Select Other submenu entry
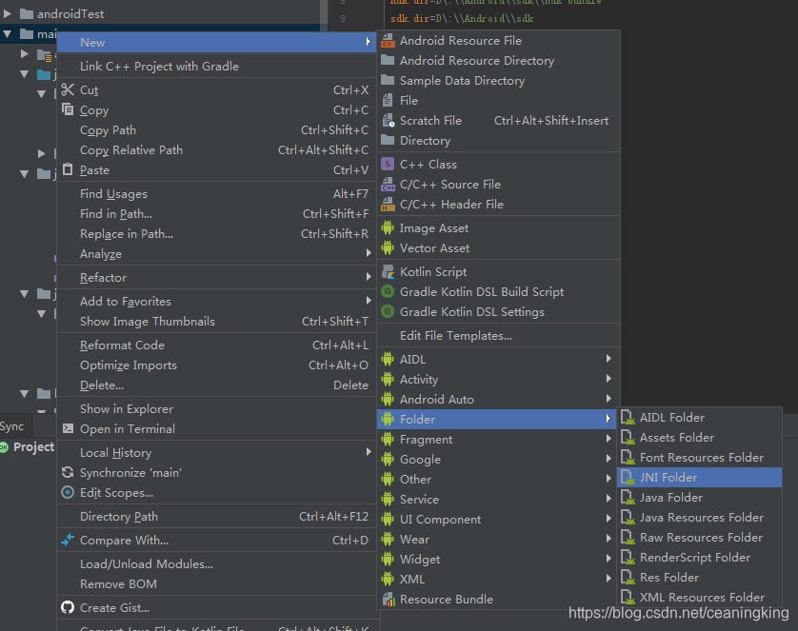 498,479
